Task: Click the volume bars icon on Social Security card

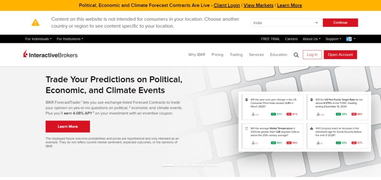Action: click(318, 143)
